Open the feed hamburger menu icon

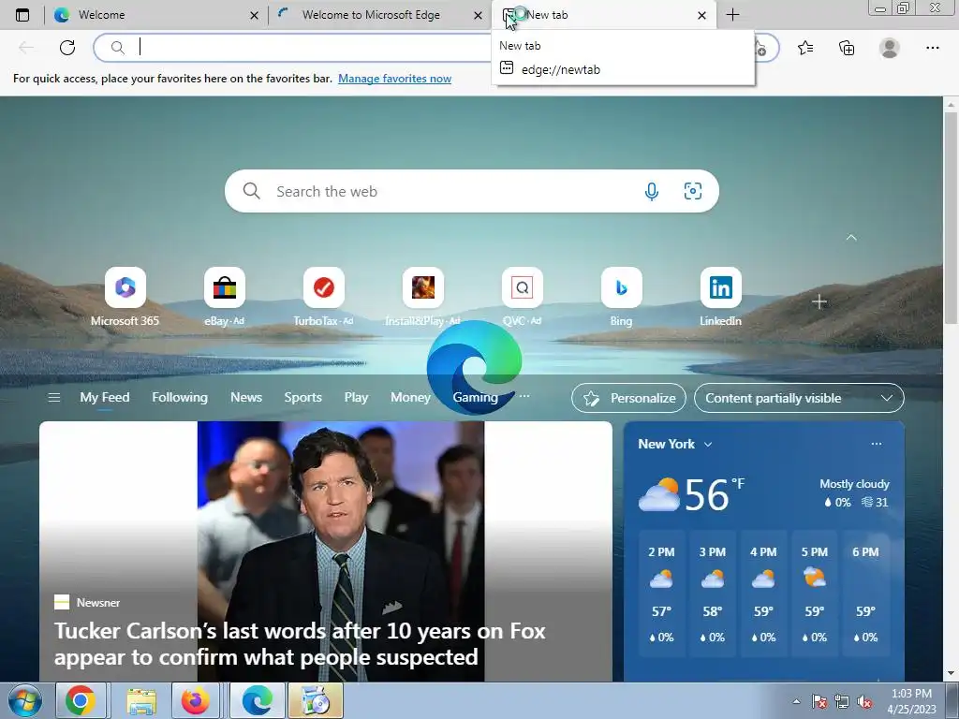coord(53,398)
